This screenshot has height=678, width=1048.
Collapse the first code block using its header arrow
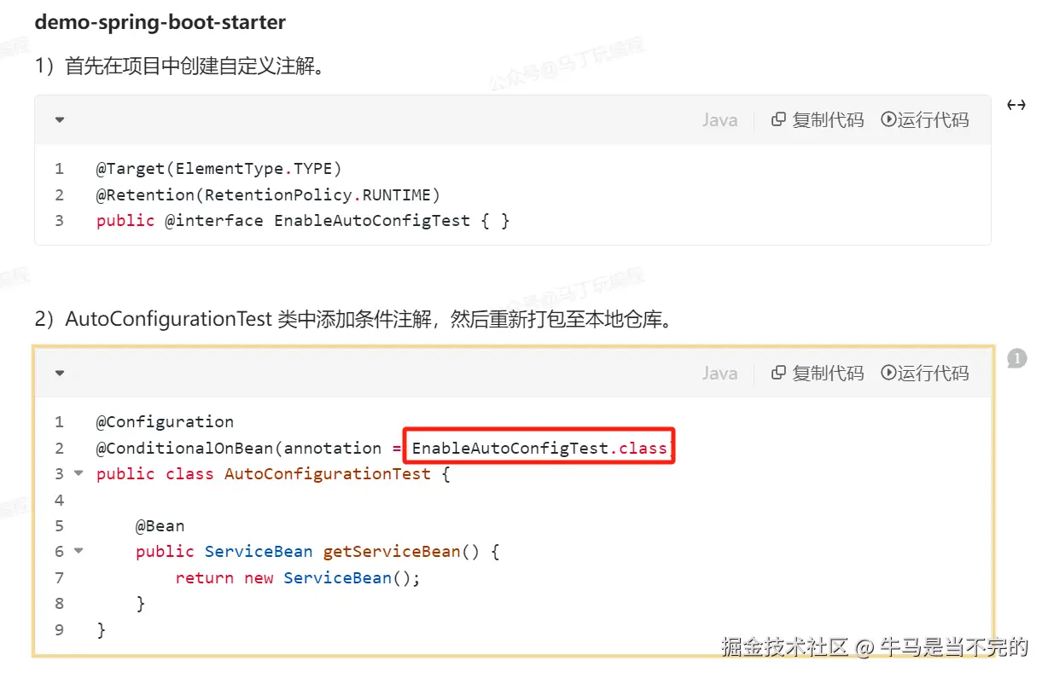(60, 120)
